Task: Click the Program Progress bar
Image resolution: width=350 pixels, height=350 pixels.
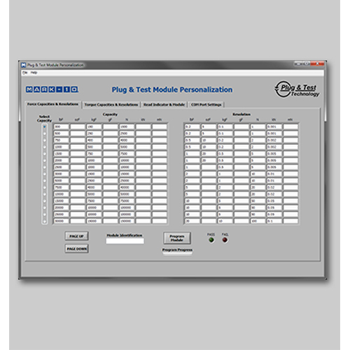Action: coord(177,254)
